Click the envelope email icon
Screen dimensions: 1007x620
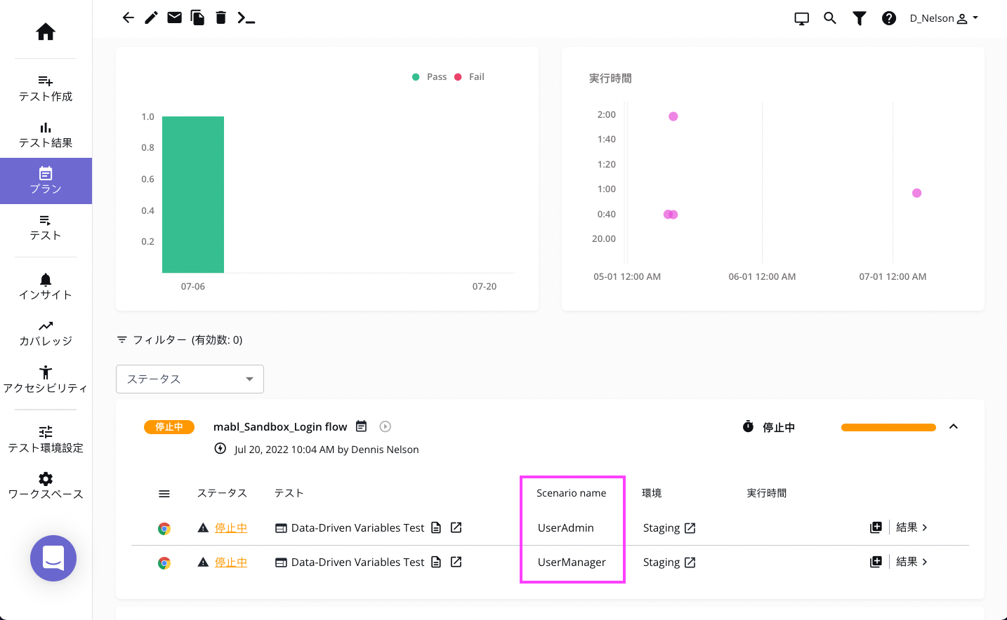pyautogui.click(x=174, y=18)
